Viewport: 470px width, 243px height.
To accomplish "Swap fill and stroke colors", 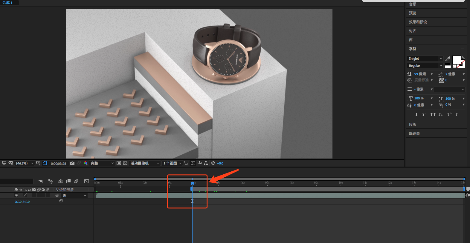I will point(463,58).
